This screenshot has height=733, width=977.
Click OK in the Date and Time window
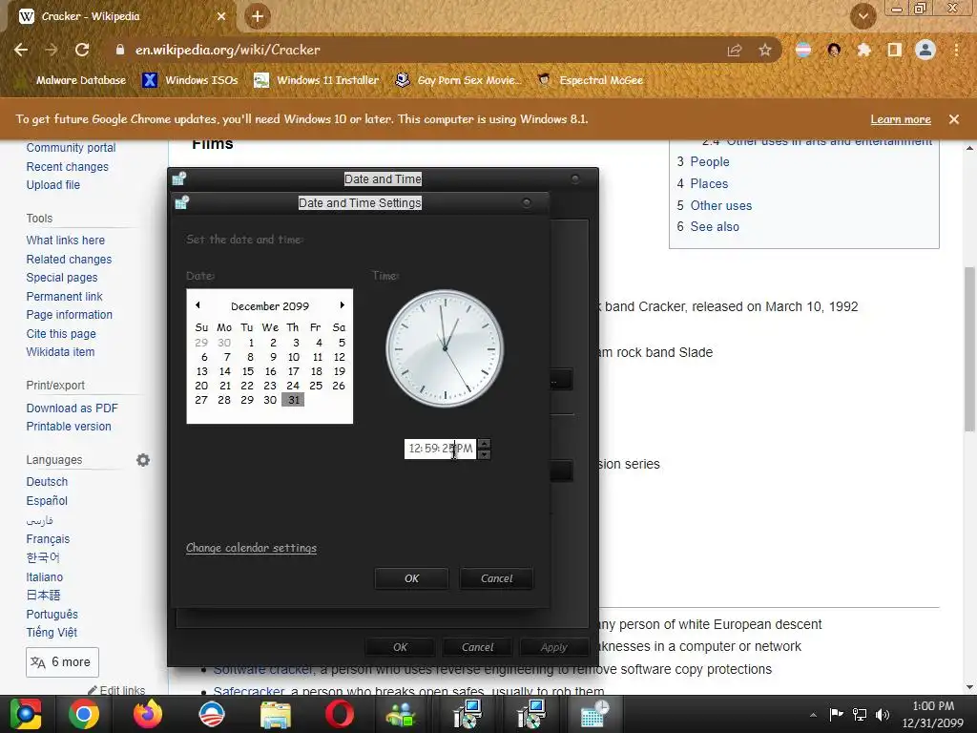point(400,647)
